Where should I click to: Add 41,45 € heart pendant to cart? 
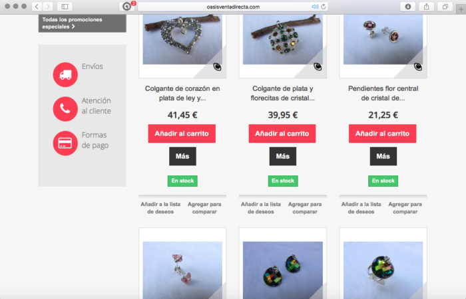(x=182, y=134)
